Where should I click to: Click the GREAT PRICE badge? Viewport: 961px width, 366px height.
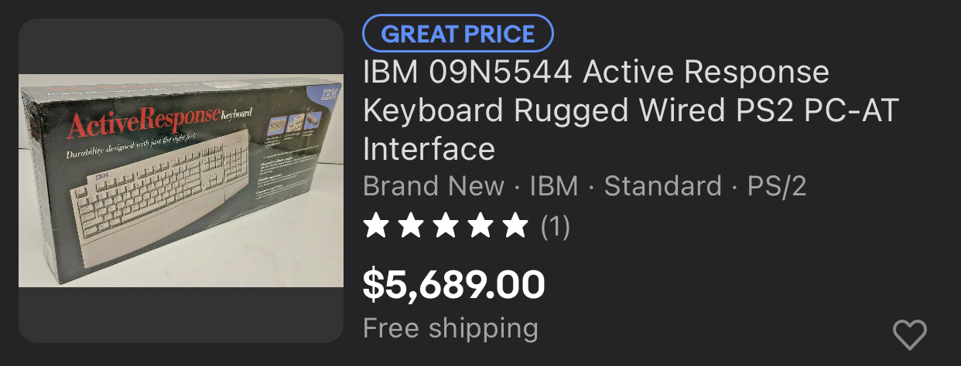(458, 34)
